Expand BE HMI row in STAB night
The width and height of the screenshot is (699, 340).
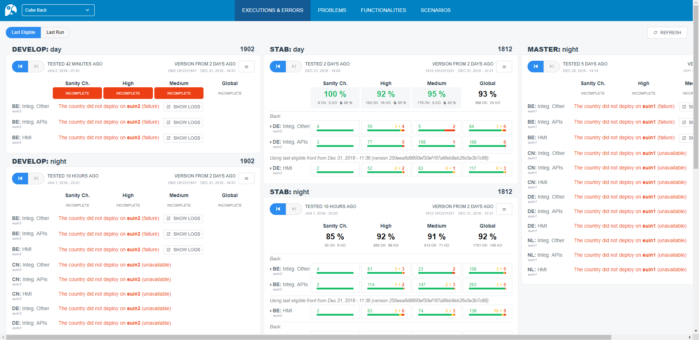tap(271, 311)
